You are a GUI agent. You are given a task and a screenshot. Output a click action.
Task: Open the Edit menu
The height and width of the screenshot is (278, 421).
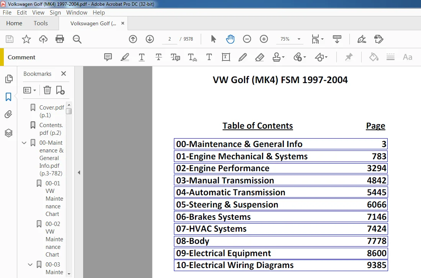22,13
